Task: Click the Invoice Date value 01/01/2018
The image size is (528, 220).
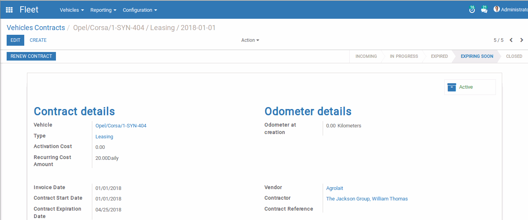Action: click(108, 188)
